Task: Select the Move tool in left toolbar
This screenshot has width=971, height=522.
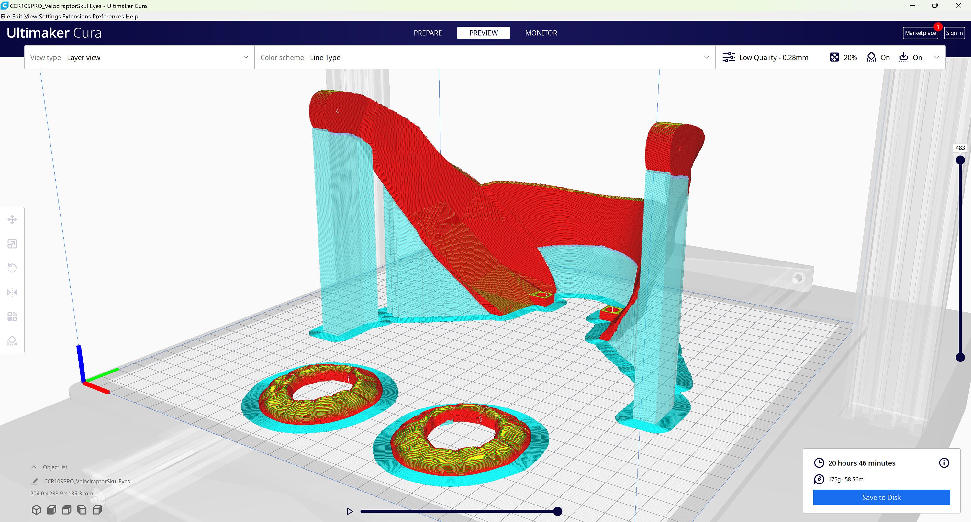Action: pos(12,219)
